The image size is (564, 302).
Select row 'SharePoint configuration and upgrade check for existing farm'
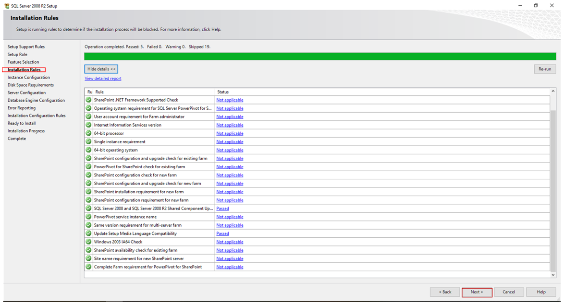[x=317, y=158]
